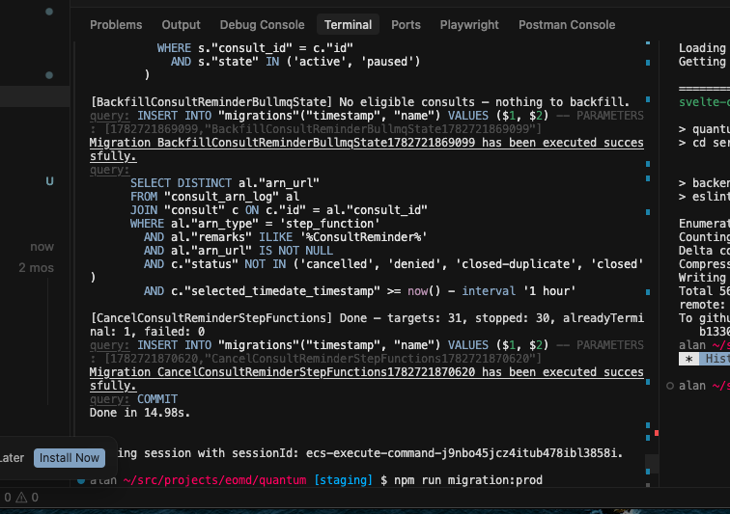730x514 pixels.
Task: Click the hollow circle marker beside right terminal prompt
Action: (670, 386)
